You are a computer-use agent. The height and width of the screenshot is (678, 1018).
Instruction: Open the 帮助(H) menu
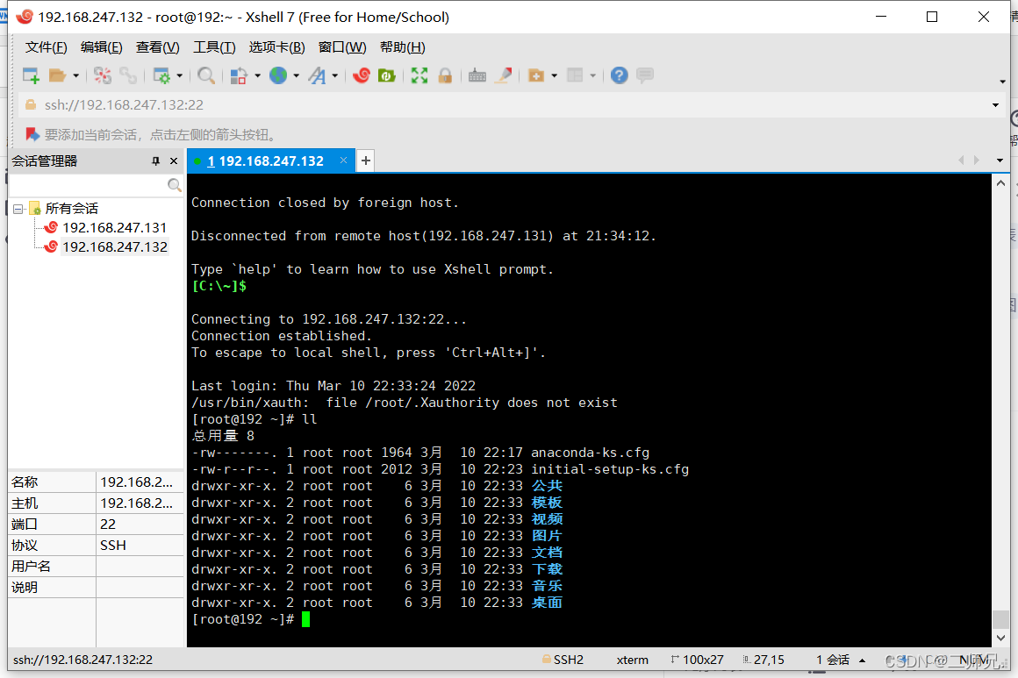403,46
